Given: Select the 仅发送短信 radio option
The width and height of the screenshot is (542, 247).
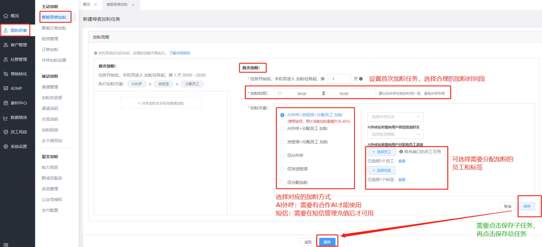Looking at the screenshot, I should 282,169.
